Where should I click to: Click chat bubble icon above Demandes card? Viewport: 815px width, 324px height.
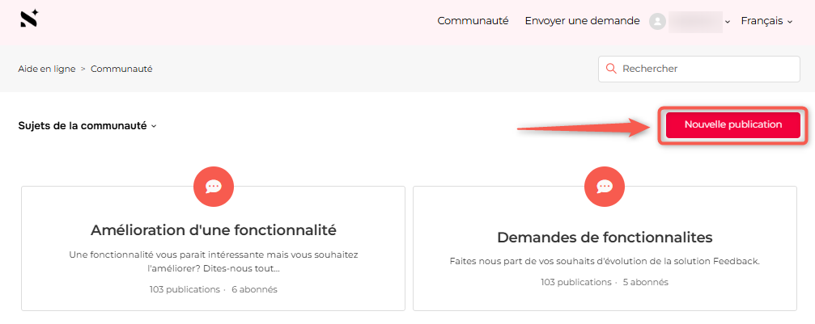pyautogui.click(x=604, y=187)
